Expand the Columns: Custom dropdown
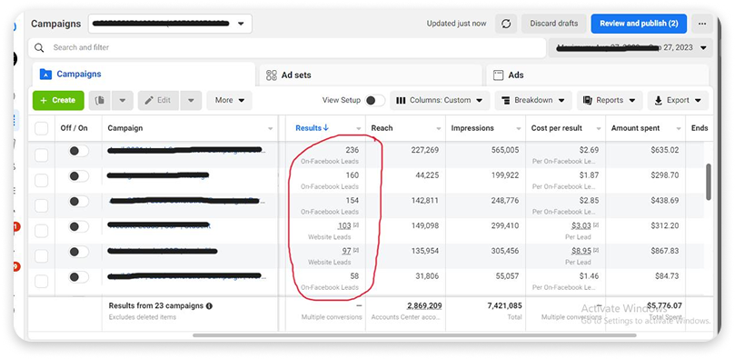Viewport: 735px width, 359px height. 440,100
